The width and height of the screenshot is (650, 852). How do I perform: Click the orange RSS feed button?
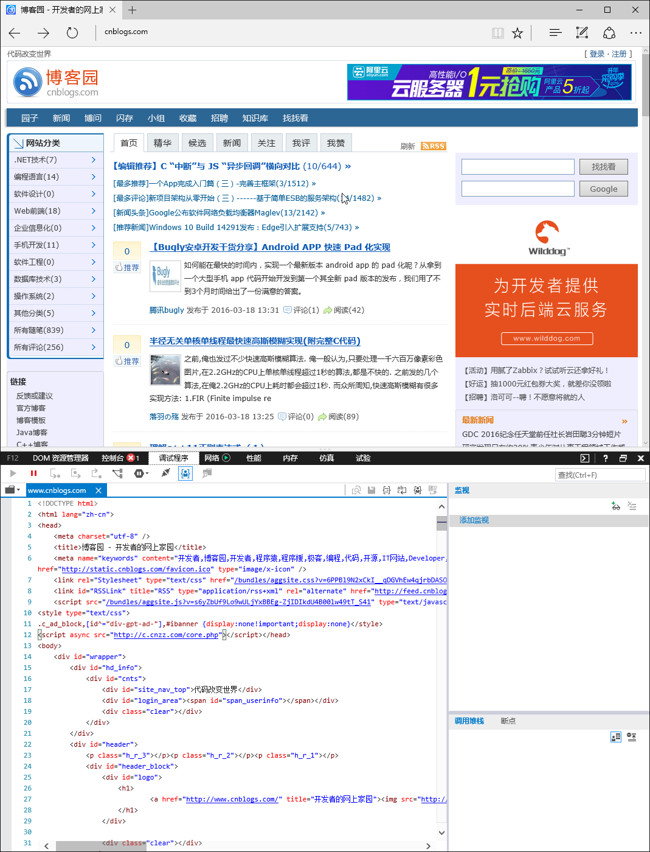click(434, 146)
